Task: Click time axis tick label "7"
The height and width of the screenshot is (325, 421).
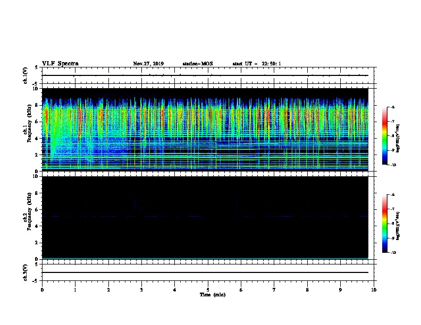Action: (x=274, y=290)
